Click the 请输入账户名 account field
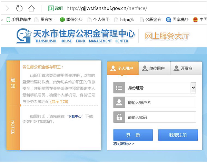The width and height of the screenshot is (207, 163). click(160, 102)
